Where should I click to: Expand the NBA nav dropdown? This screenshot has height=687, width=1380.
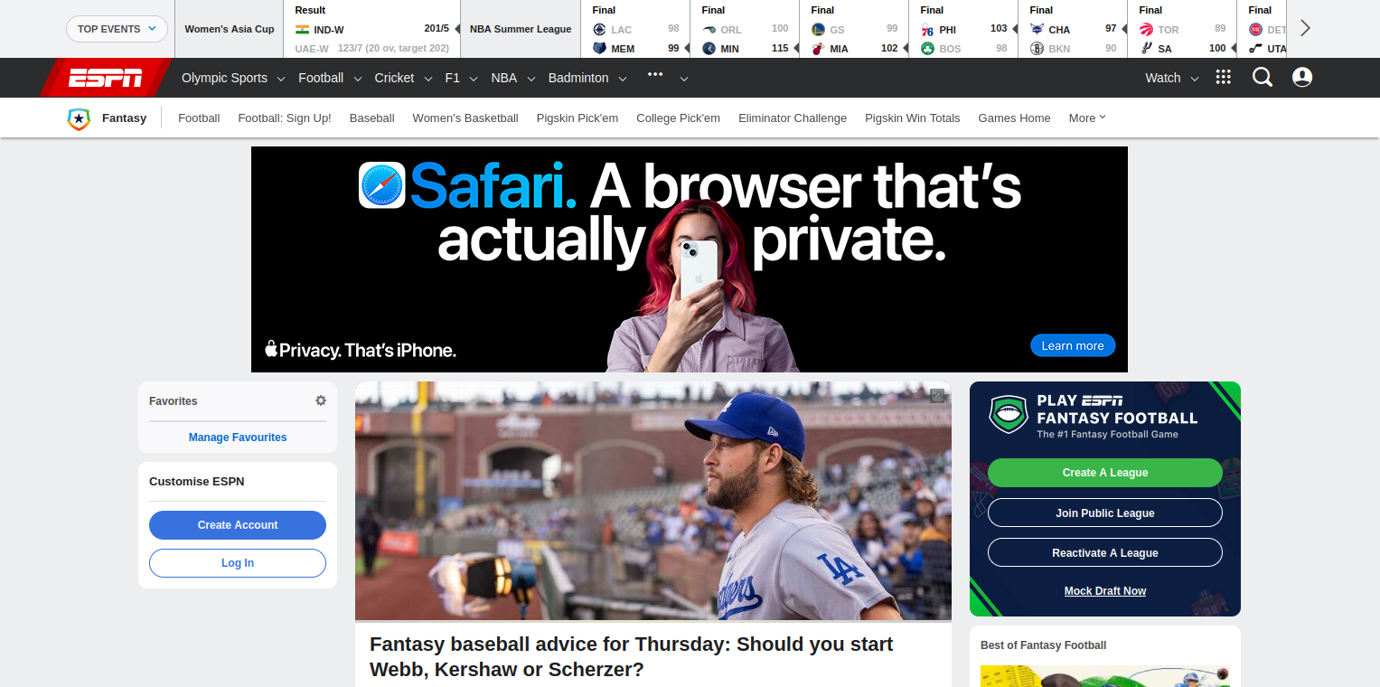(x=512, y=78)
